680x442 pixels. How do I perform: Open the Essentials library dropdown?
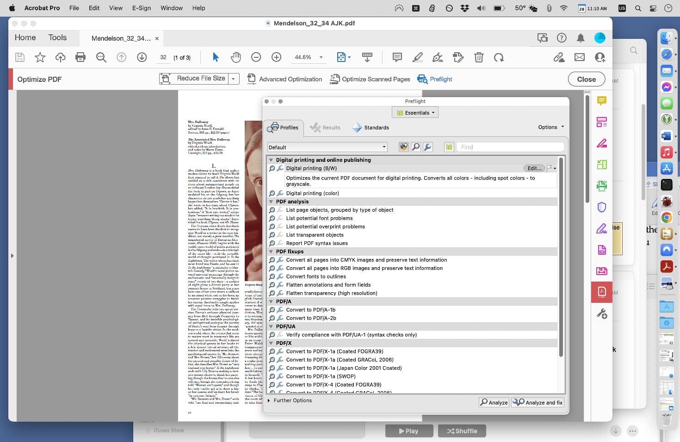[415, 113]
